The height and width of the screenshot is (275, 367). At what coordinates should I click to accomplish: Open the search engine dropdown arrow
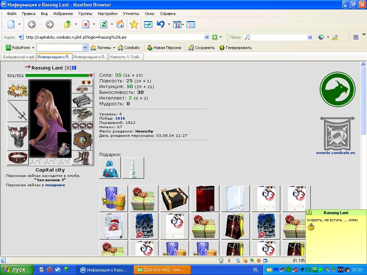point(310,37)
